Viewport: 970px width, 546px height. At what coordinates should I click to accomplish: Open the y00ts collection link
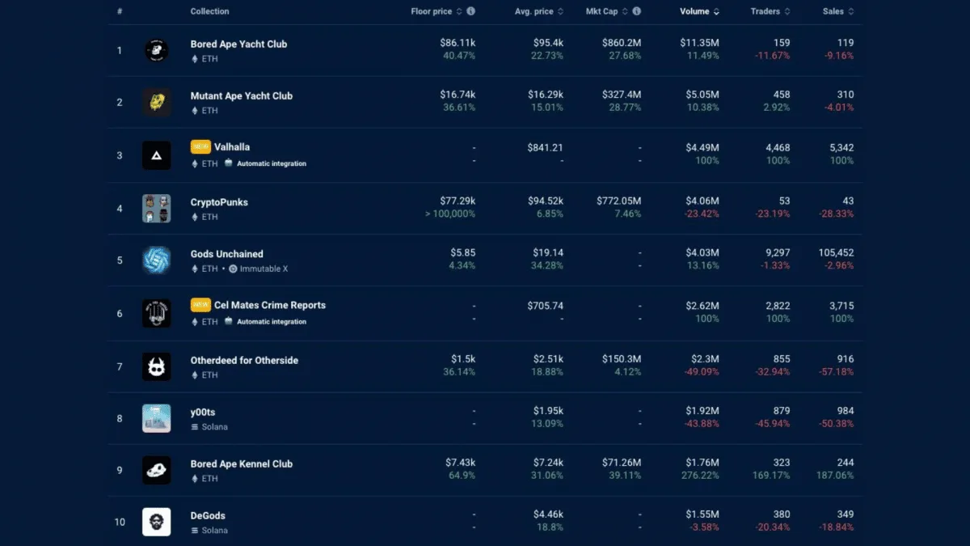[x=203, y=413]
